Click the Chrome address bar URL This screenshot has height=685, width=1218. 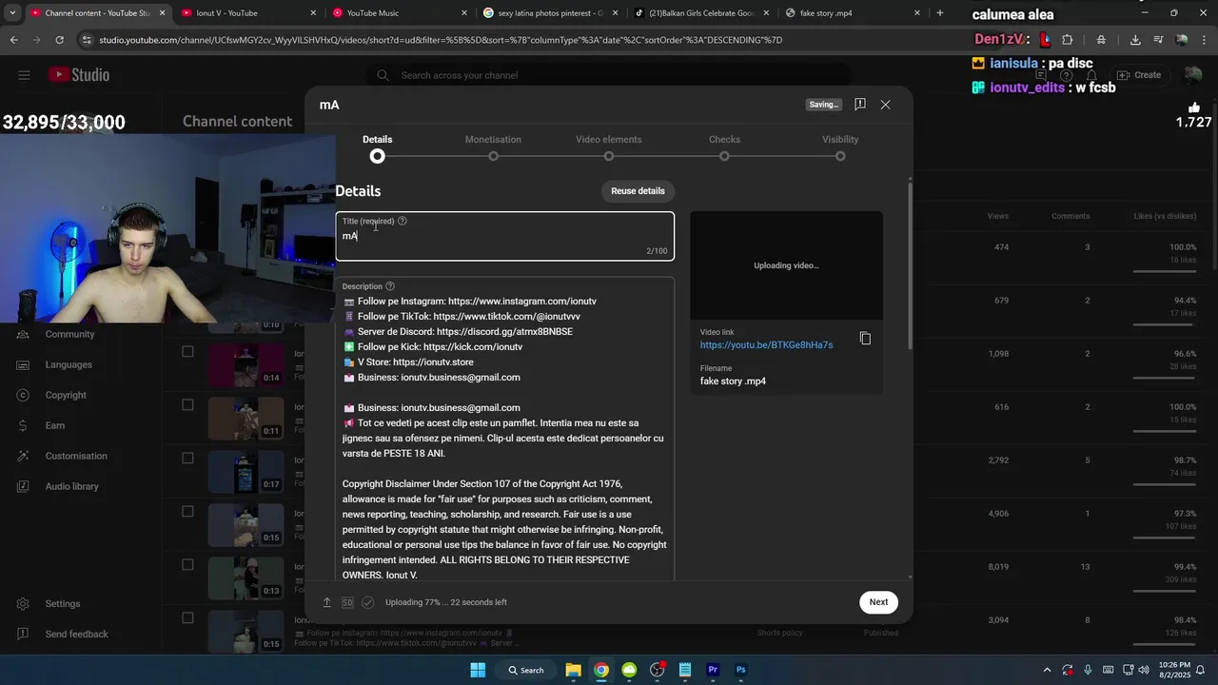[441, 40]
